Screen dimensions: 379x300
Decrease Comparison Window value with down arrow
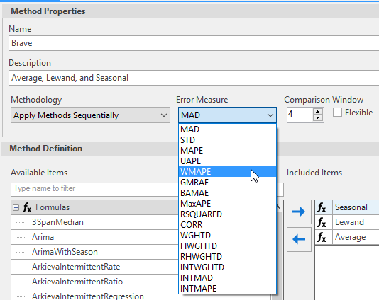pyautogui.click(x=317, y=118)
